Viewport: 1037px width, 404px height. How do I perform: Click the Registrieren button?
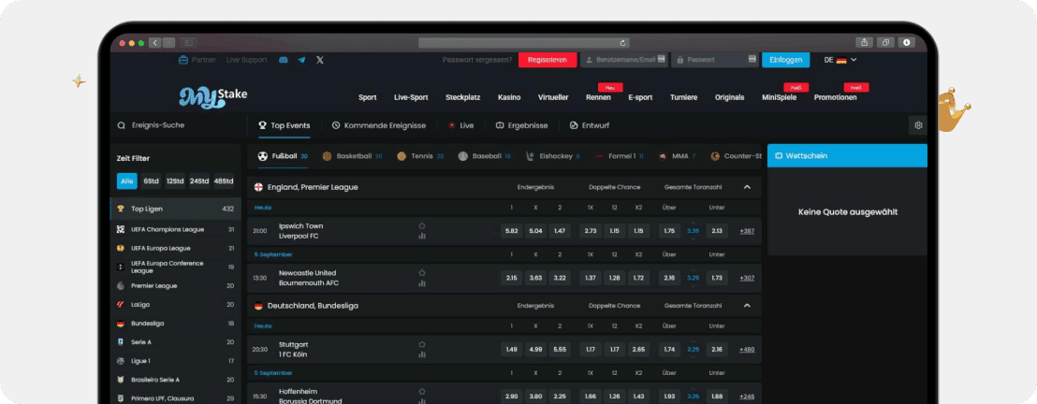coord(548,60)
